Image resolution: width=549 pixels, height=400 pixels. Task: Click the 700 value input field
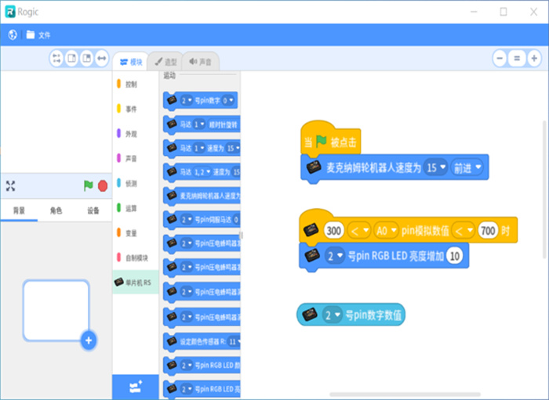tap(488, 229)
